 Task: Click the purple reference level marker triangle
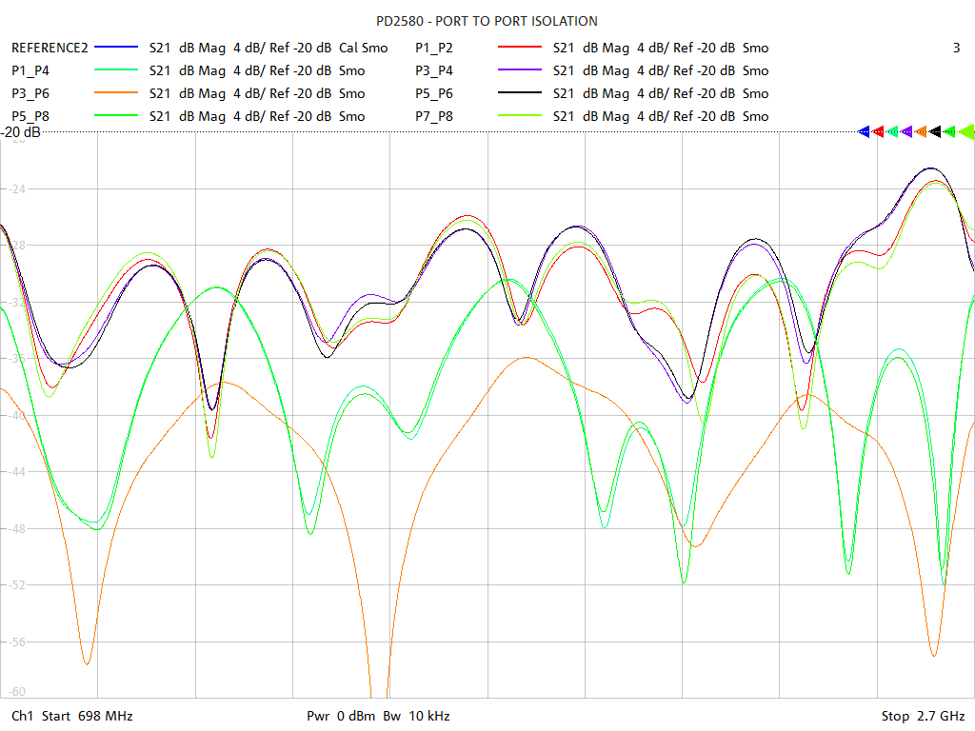click(x=906, y=131)
